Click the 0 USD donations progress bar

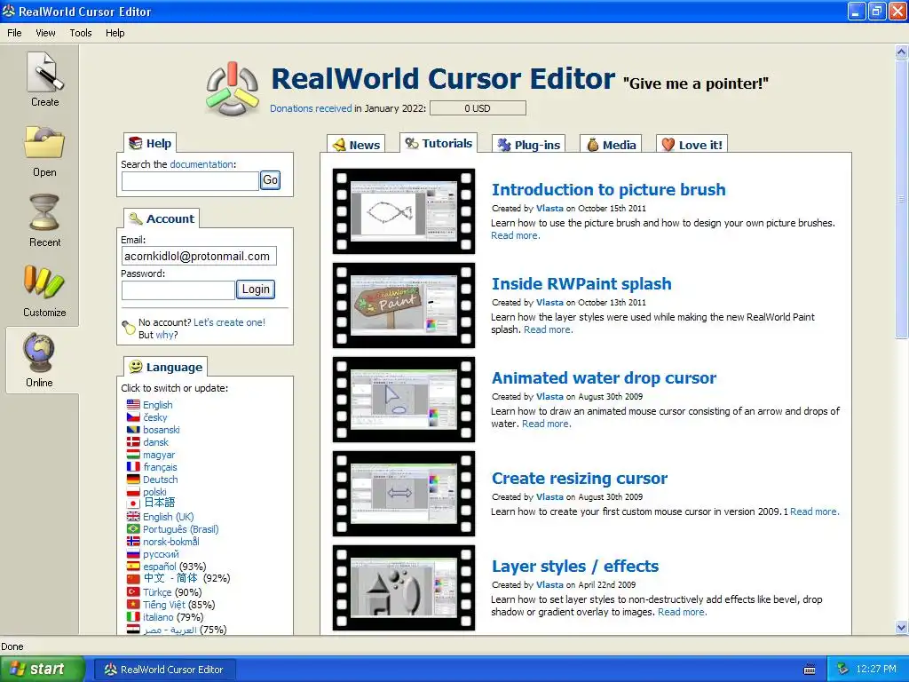click(x=478, y=108)
